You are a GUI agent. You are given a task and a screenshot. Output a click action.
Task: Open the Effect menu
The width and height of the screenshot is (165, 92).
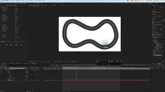tap(27, 1)
